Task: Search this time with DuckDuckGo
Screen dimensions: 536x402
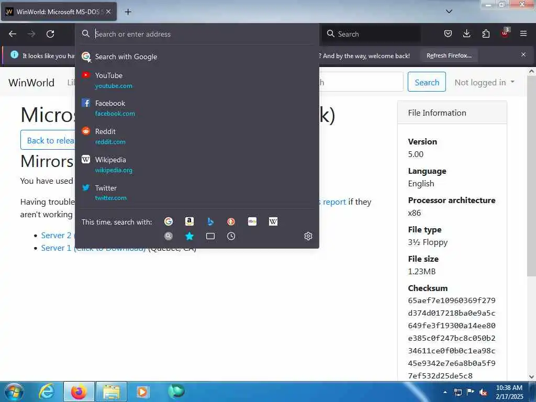Action: tap(231, 221)
